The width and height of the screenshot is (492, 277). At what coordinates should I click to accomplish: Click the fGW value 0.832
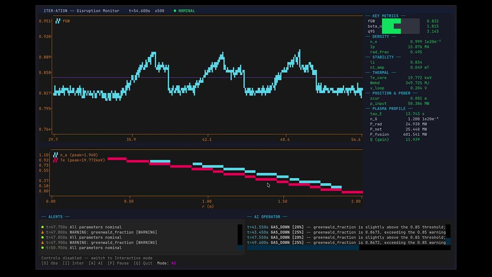432,21
